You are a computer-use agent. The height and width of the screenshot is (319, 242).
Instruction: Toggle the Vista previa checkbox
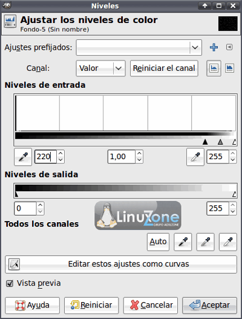tap(10, 283)
